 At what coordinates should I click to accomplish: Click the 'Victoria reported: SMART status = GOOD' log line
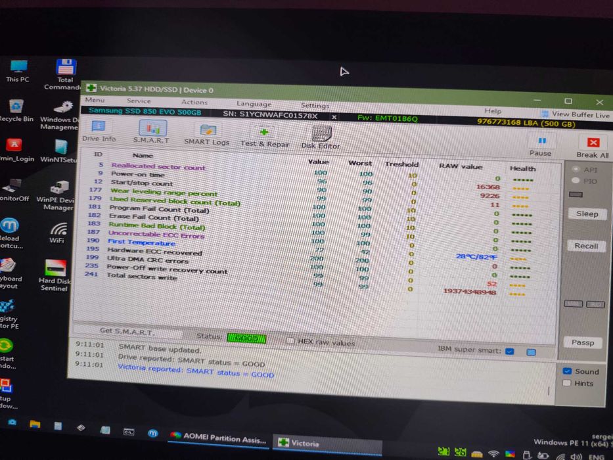tap(196, 371)
